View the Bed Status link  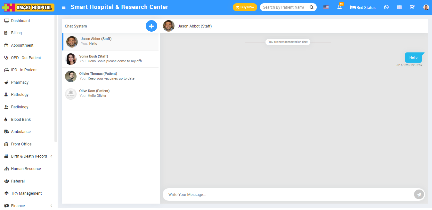point(363,7)
